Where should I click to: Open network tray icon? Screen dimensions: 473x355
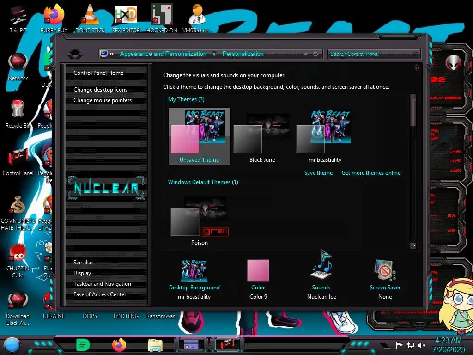pos(411,345)
